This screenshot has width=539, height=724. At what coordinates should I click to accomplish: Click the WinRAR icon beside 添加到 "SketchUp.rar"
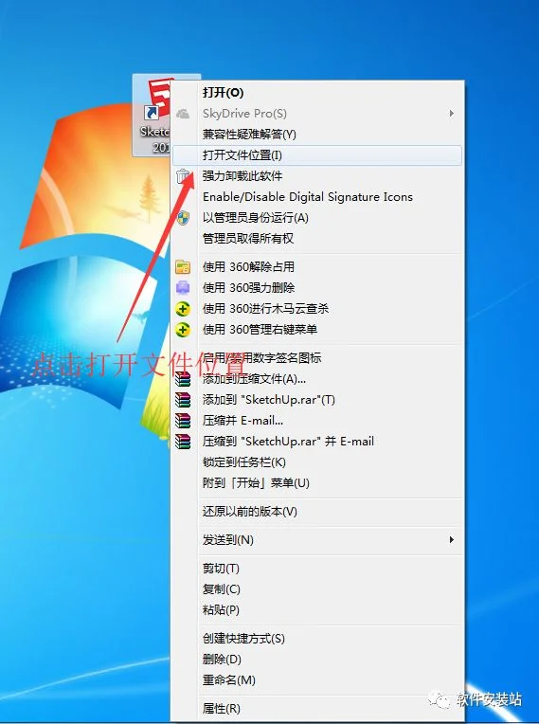pyautogui.click(x=183, y=400)
